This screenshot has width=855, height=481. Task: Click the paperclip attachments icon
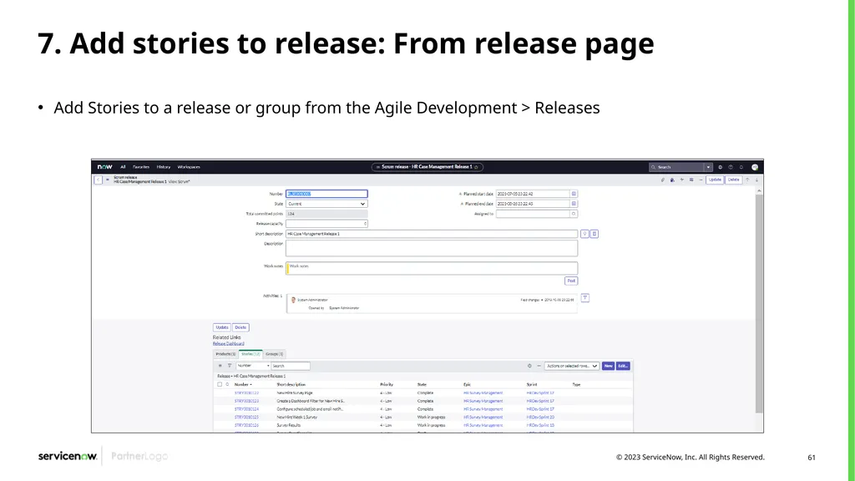point(662,180)
